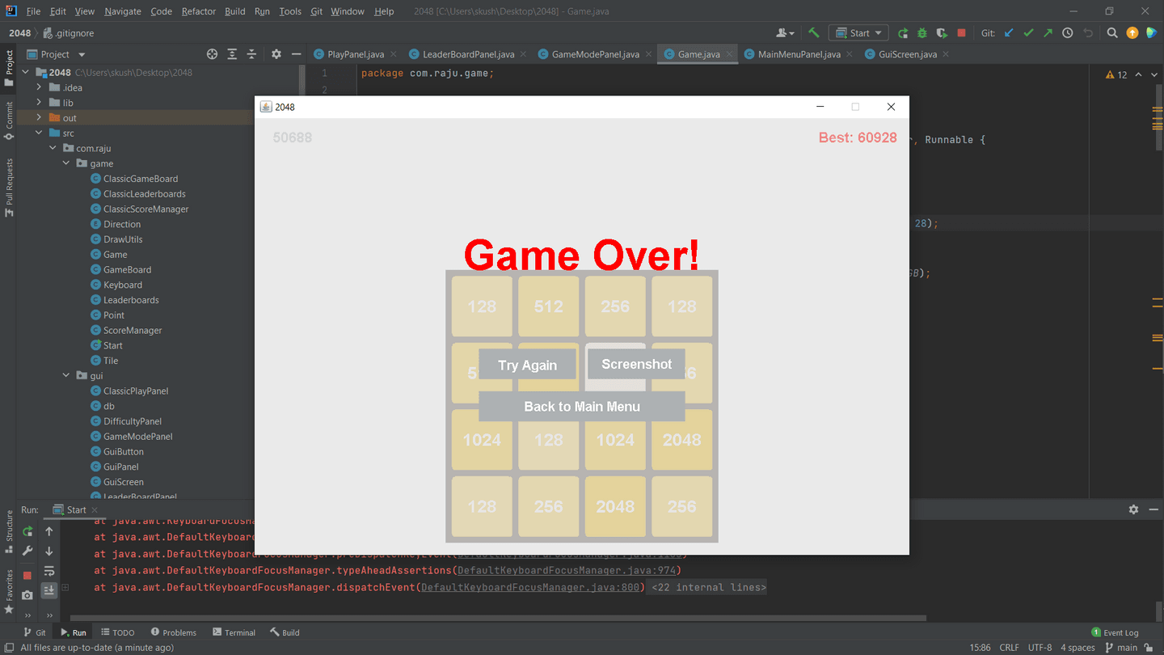Click wrench icon in Run tool window

point(27,551)
